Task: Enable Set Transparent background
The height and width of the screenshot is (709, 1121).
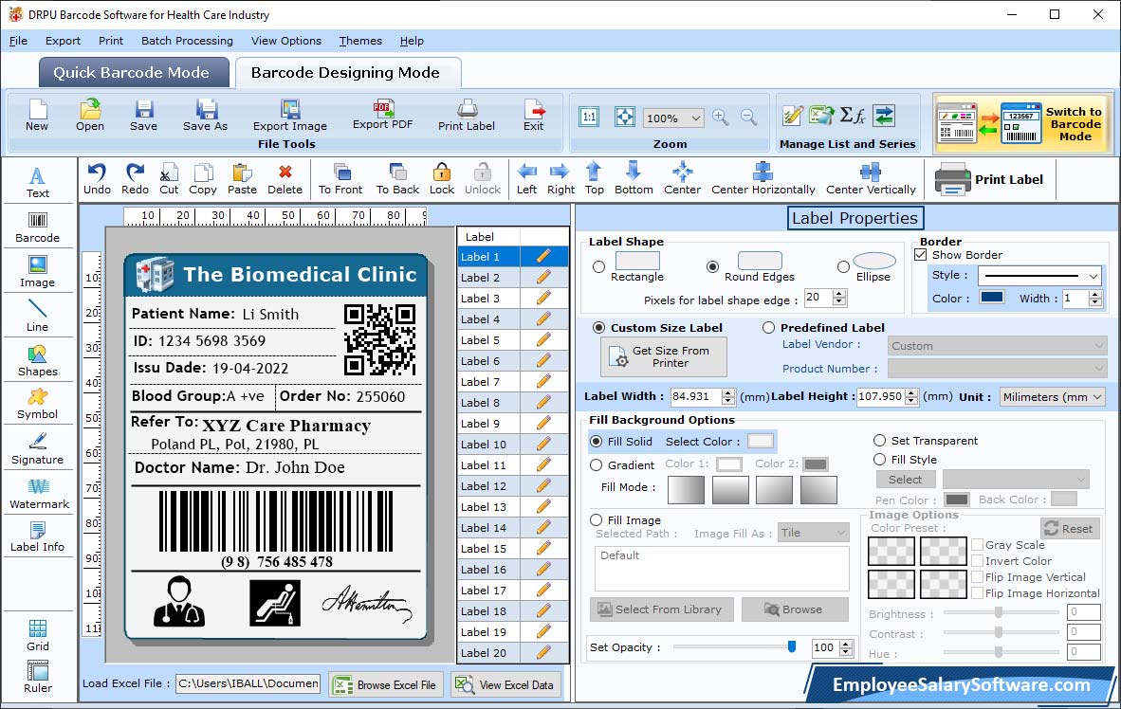Action: click(x=879, y=440)
